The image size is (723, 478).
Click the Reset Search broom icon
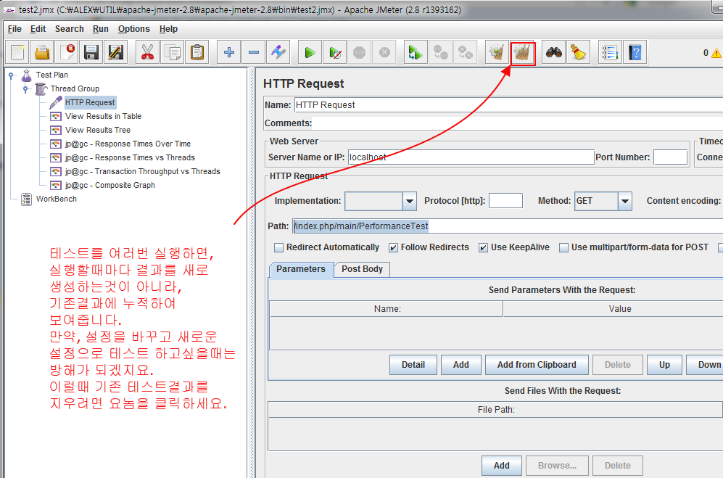(578, 53)
